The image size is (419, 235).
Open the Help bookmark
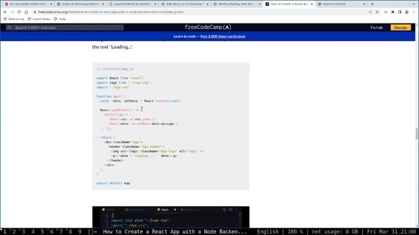click(x=60, y=19)
